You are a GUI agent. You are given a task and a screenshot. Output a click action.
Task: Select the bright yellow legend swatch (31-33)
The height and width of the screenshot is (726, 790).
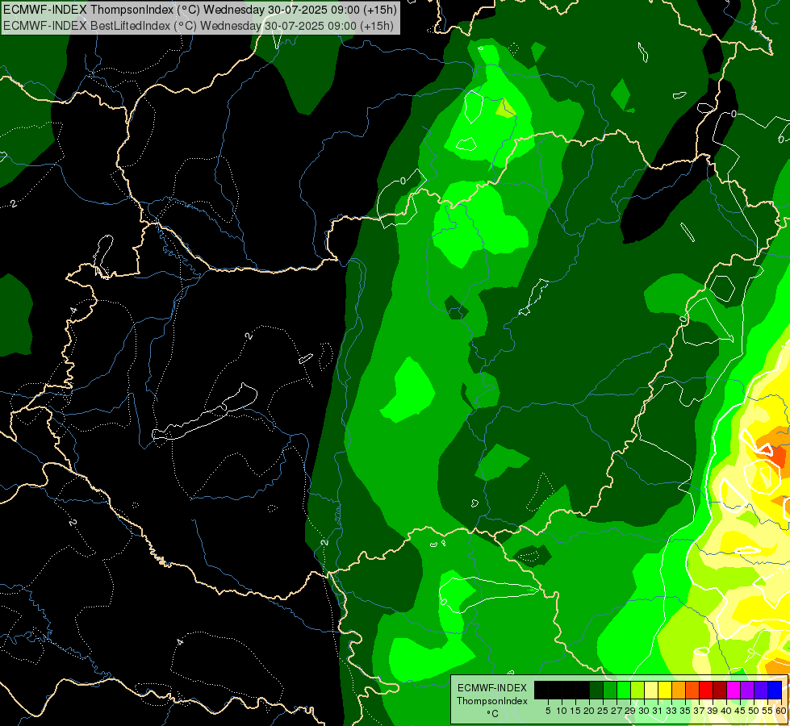(x=665, y=691)
